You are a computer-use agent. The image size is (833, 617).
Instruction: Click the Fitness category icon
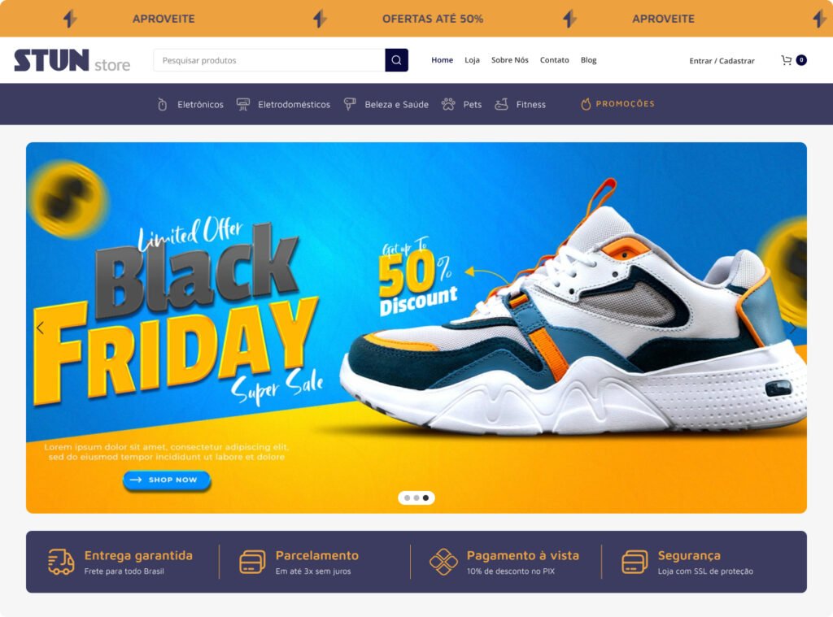[x=501, y=104]
